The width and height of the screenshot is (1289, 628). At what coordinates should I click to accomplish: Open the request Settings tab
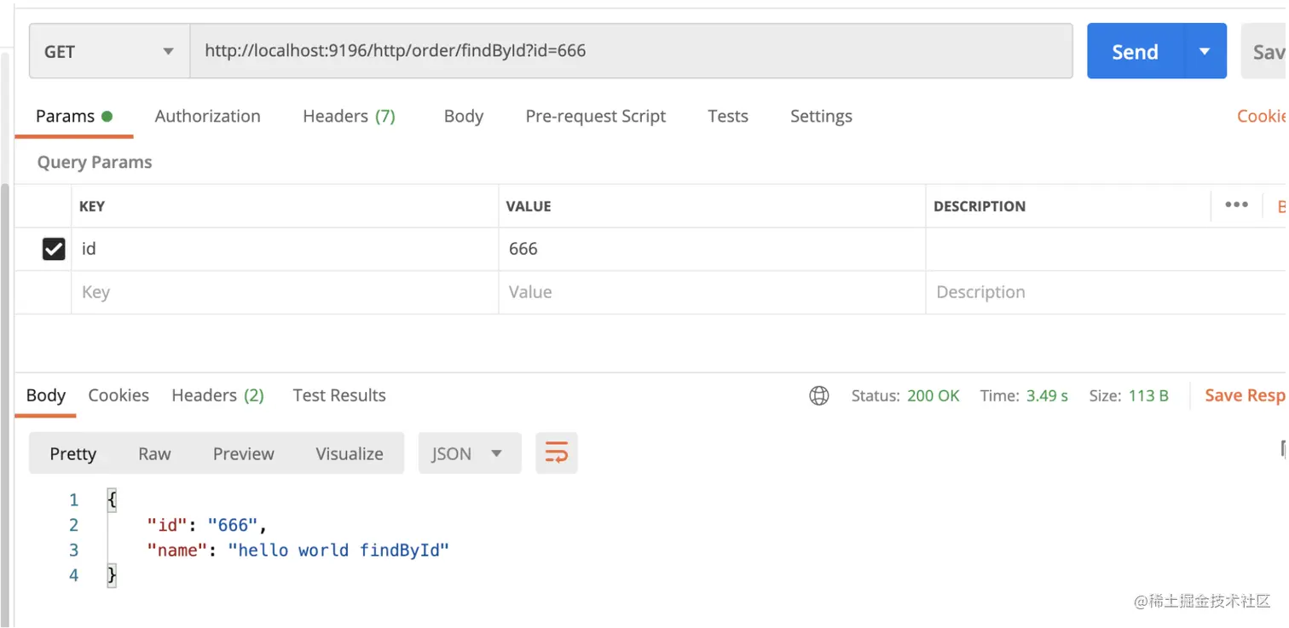(820, 116)
